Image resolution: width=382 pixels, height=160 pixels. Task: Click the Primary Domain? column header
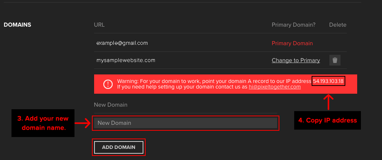(293, 25)
